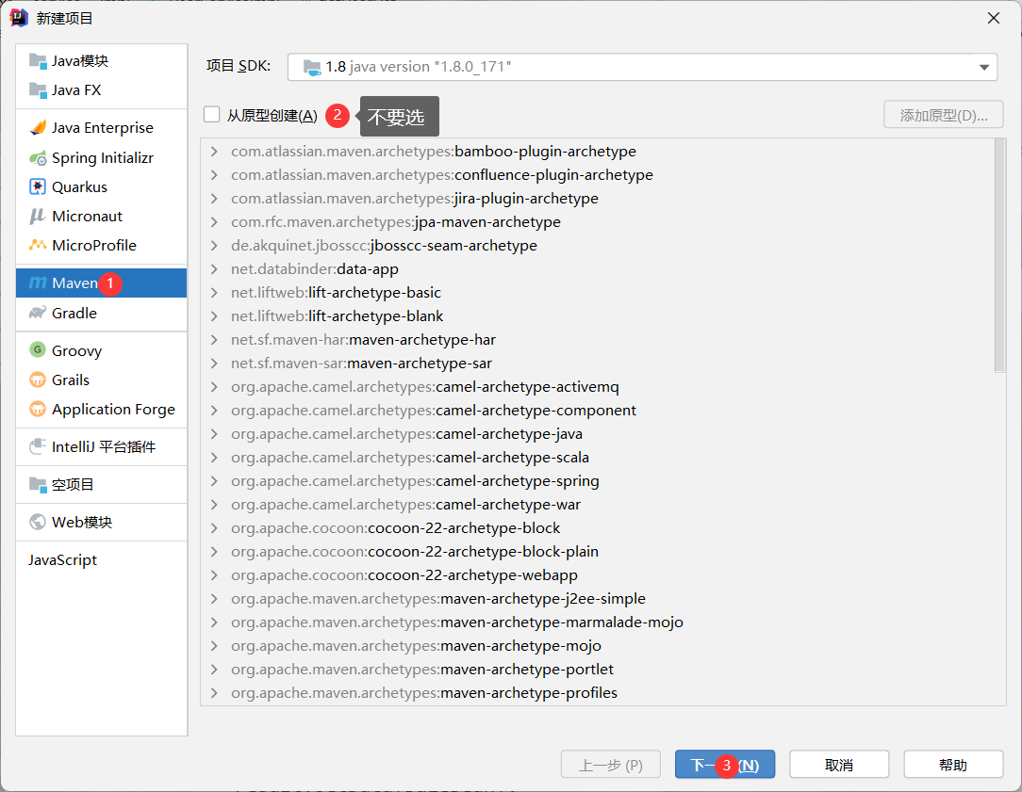
Task: Expand the maven-archetype-profiles node
Action: pyautogui.click(x=214, y=692)
